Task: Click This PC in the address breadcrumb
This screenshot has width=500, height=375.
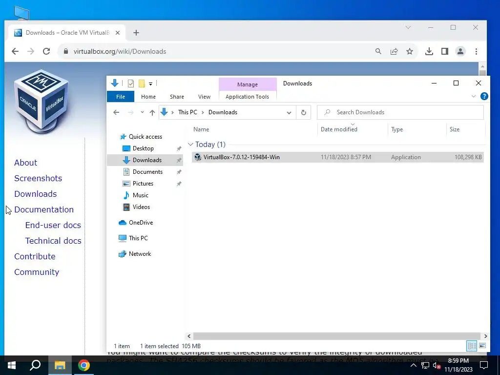Action: point(187,112)
